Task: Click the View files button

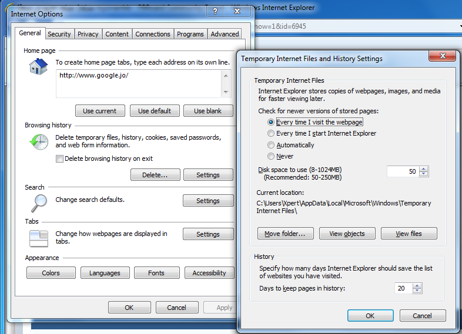Action: coord(409,234)
